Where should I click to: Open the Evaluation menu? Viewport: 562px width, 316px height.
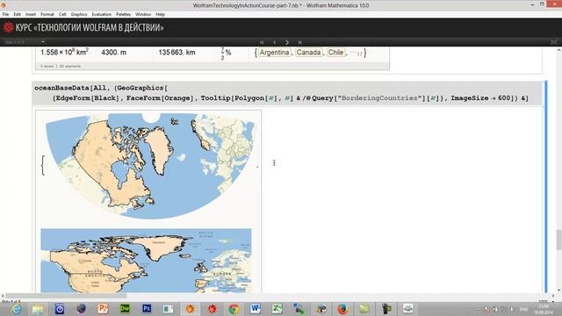point(102,14)
